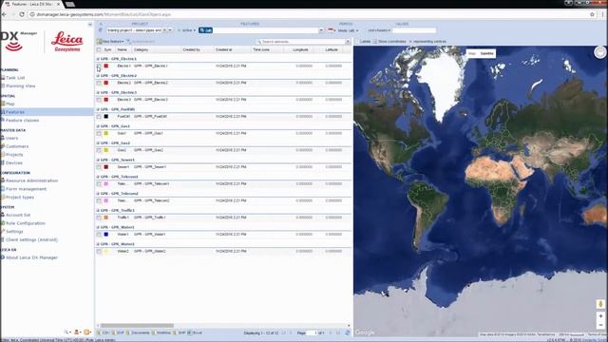Switch to the plain Map view
608x342 pixels.
coord(472,53)
